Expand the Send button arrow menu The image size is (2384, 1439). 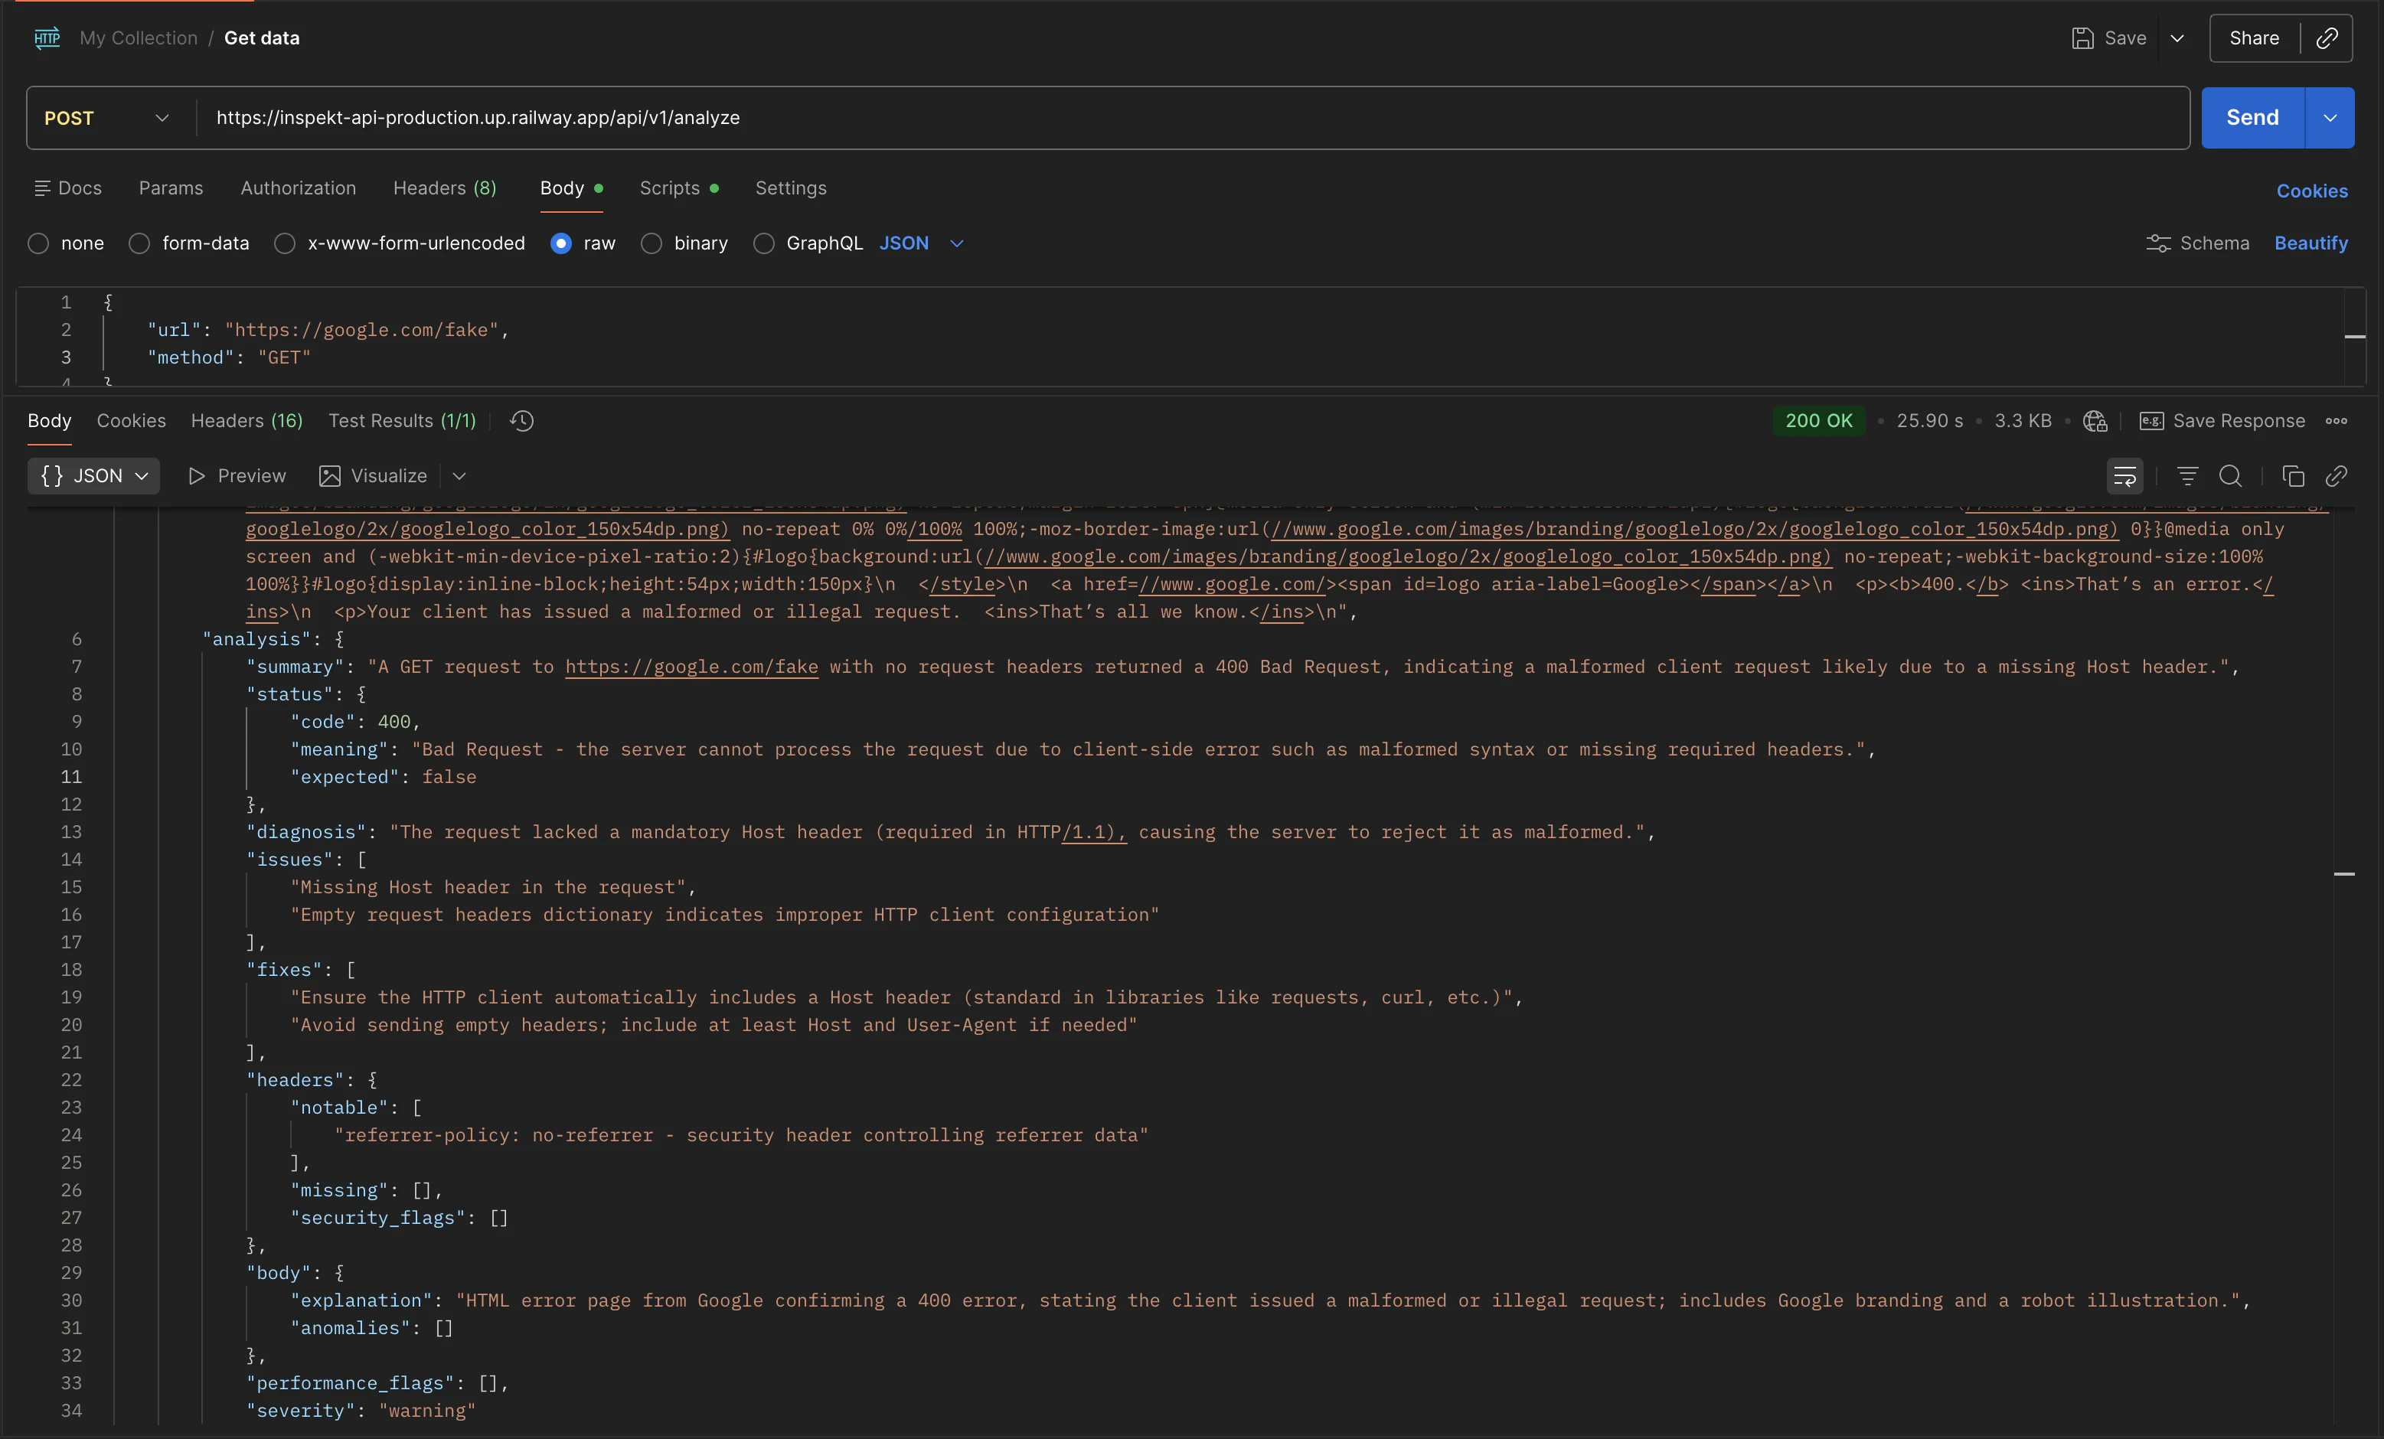click(2330, 118)
